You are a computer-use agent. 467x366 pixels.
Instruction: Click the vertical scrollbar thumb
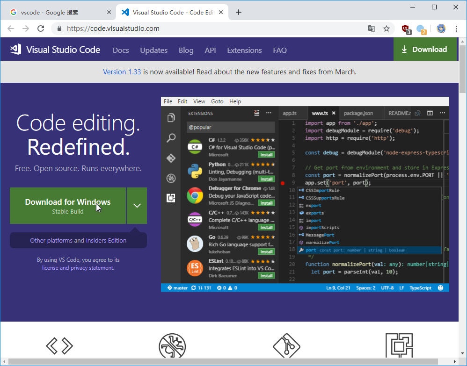click(462, 69)
